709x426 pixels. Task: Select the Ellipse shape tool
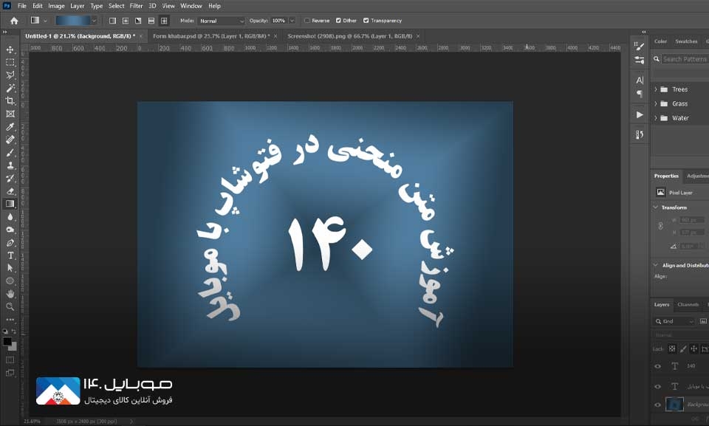[x=10, y=281]
